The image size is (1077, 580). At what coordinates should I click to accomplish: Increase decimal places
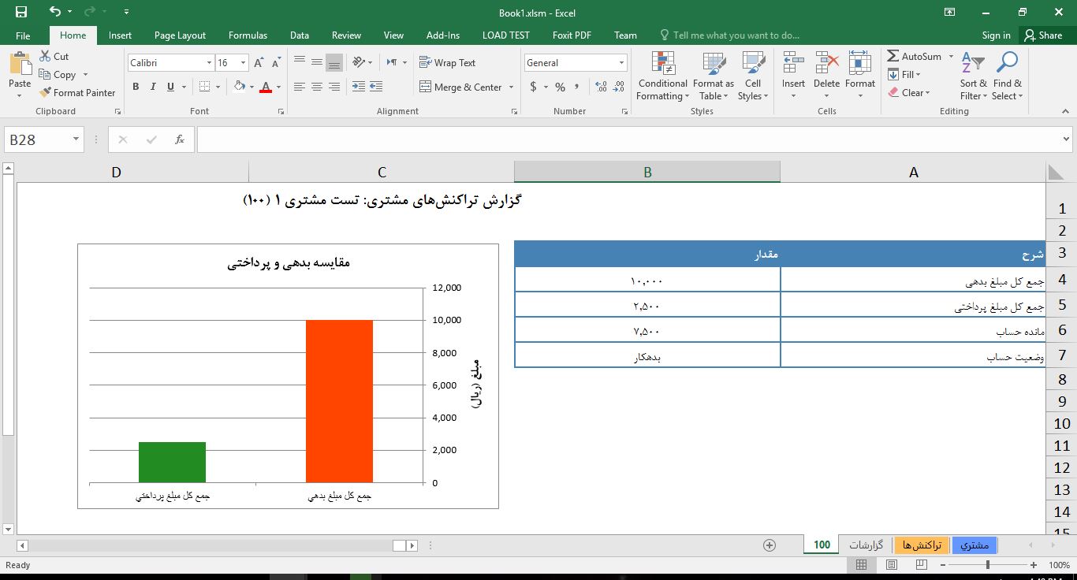(601, 87)
